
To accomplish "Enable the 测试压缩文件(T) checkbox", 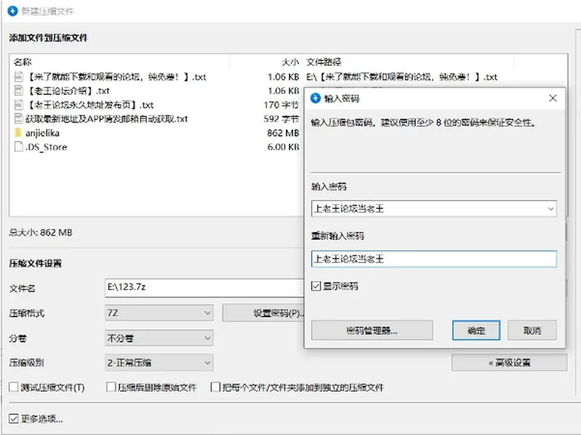I will 14,387.
